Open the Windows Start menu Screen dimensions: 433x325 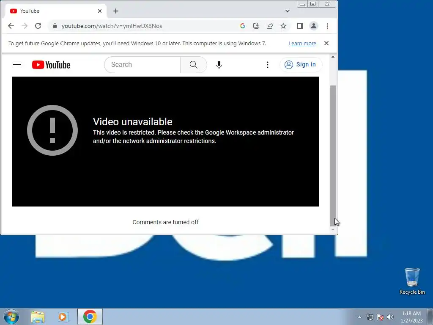11,317
